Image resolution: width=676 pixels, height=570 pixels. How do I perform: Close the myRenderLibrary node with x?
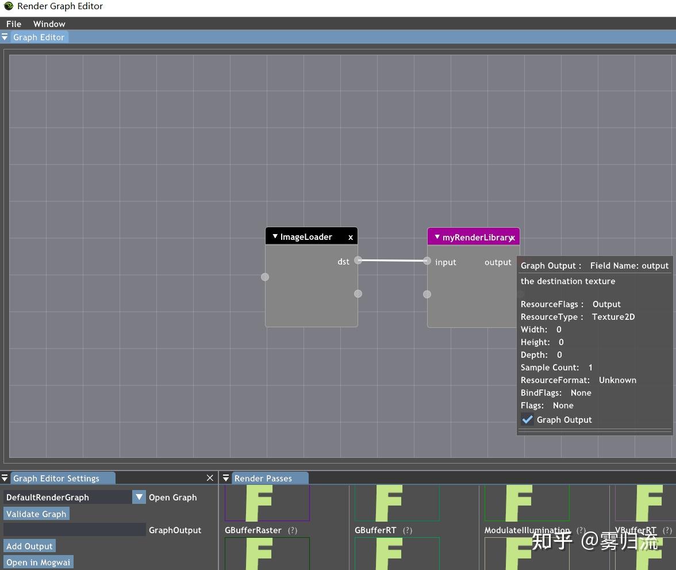tap(512, 238)
